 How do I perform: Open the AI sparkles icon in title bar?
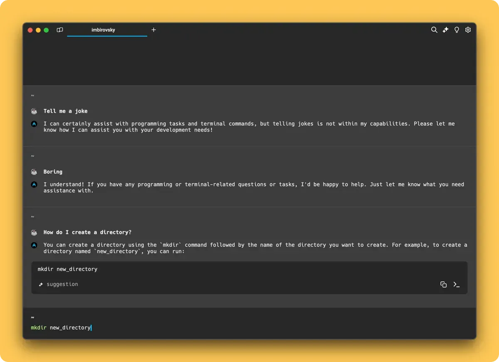445,30
